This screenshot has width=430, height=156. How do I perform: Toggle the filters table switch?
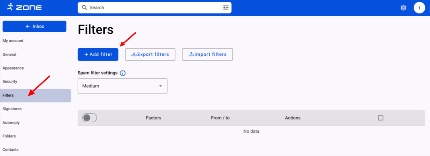89,118
